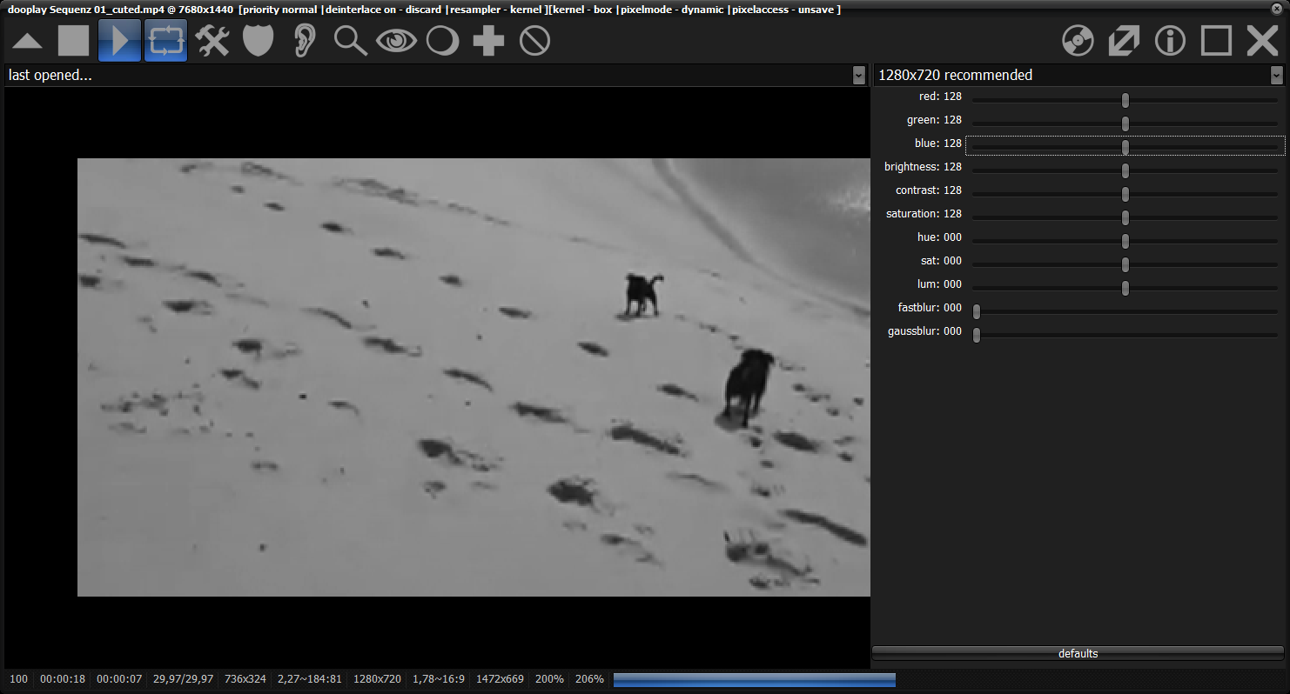The width and height of the screenshot is (1290, 694).
Task: Open the tools settings icon
Action: (212, 41)
